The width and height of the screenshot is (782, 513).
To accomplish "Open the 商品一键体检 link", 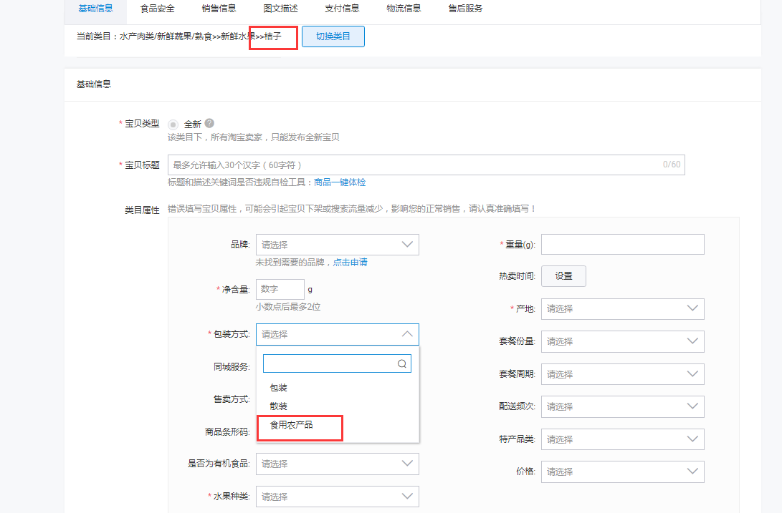I will pos(340,182).
